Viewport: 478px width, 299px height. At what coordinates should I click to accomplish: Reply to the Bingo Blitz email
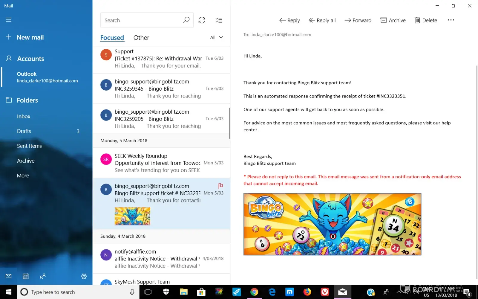tap(289, 20)
